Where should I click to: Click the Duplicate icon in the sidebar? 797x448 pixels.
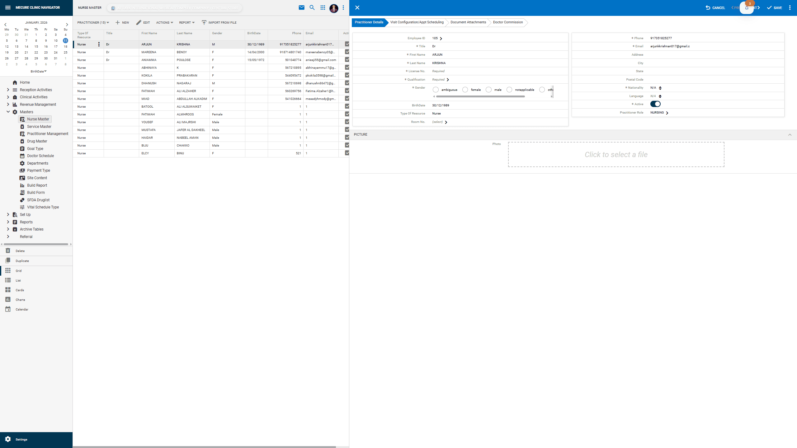8,261
